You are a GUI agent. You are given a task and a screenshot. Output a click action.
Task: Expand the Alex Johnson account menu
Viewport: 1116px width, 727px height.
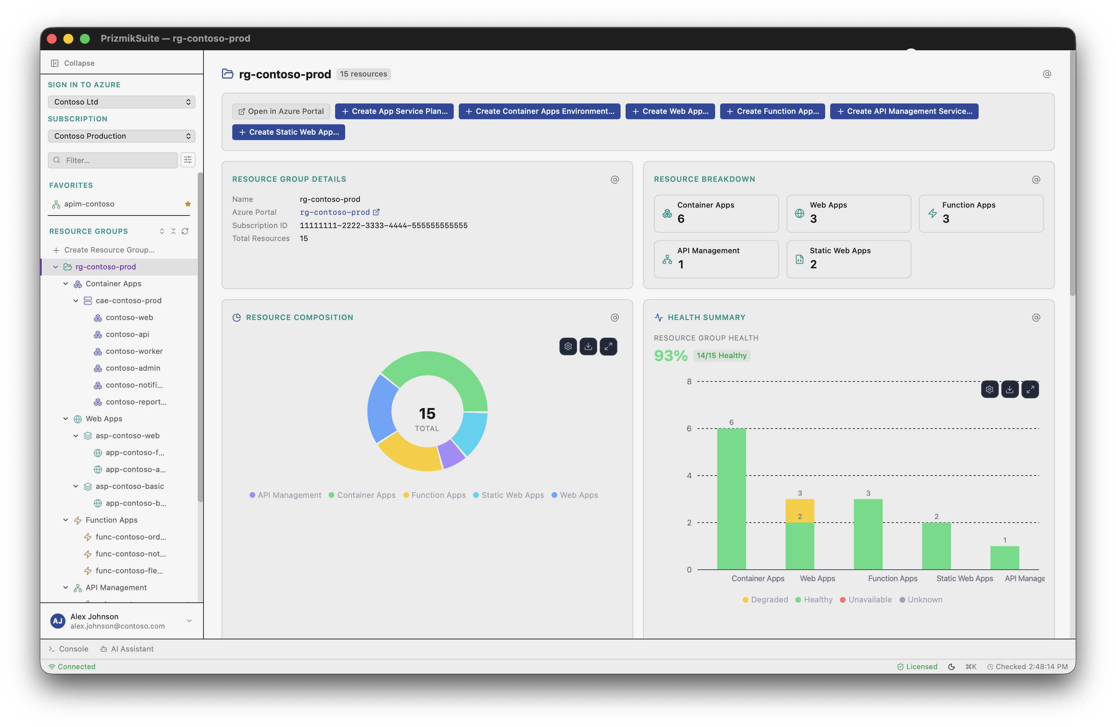(x=189, y=621)
